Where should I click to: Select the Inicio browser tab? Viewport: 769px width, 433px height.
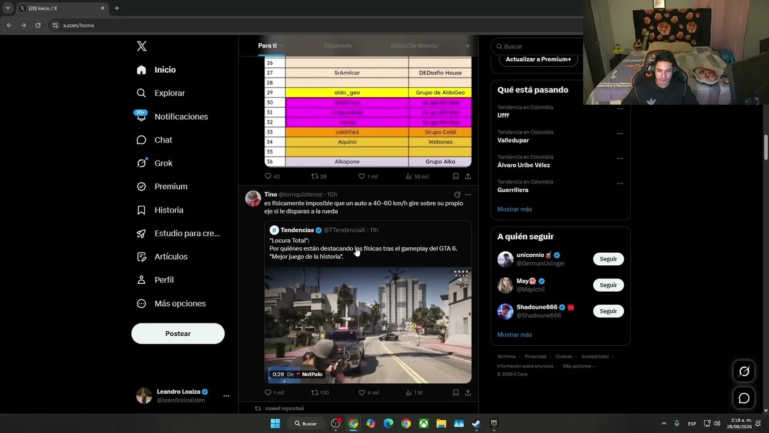(62, 8)
